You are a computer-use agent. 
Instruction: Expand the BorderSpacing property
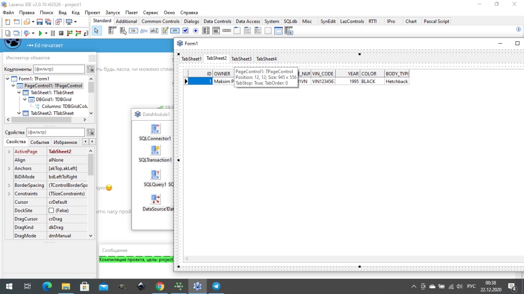[x=9, y=185]
